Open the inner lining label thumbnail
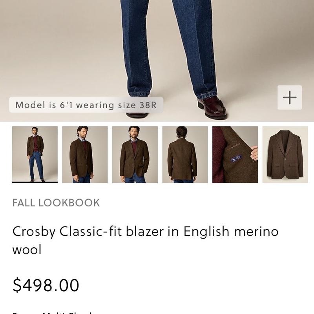The width and height of the screenshot is (314, 314). click(x=235, y=155)
